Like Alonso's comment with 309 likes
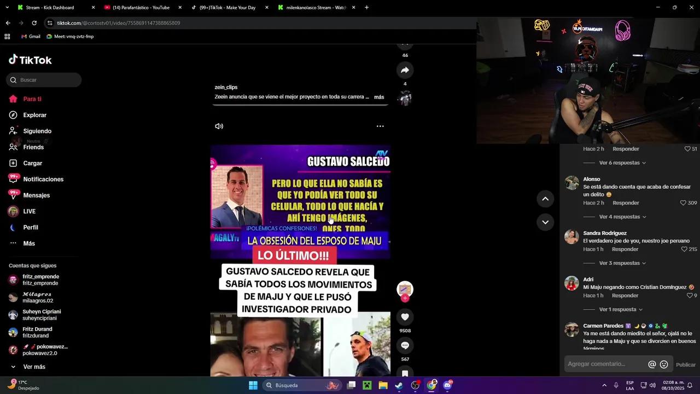The width and height of the screenshot is (700, 394). (x=683, y=203)
